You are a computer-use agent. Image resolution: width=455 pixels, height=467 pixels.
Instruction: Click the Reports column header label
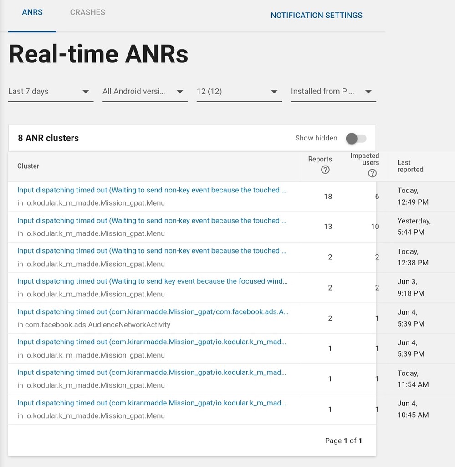(x=320, y=159)
